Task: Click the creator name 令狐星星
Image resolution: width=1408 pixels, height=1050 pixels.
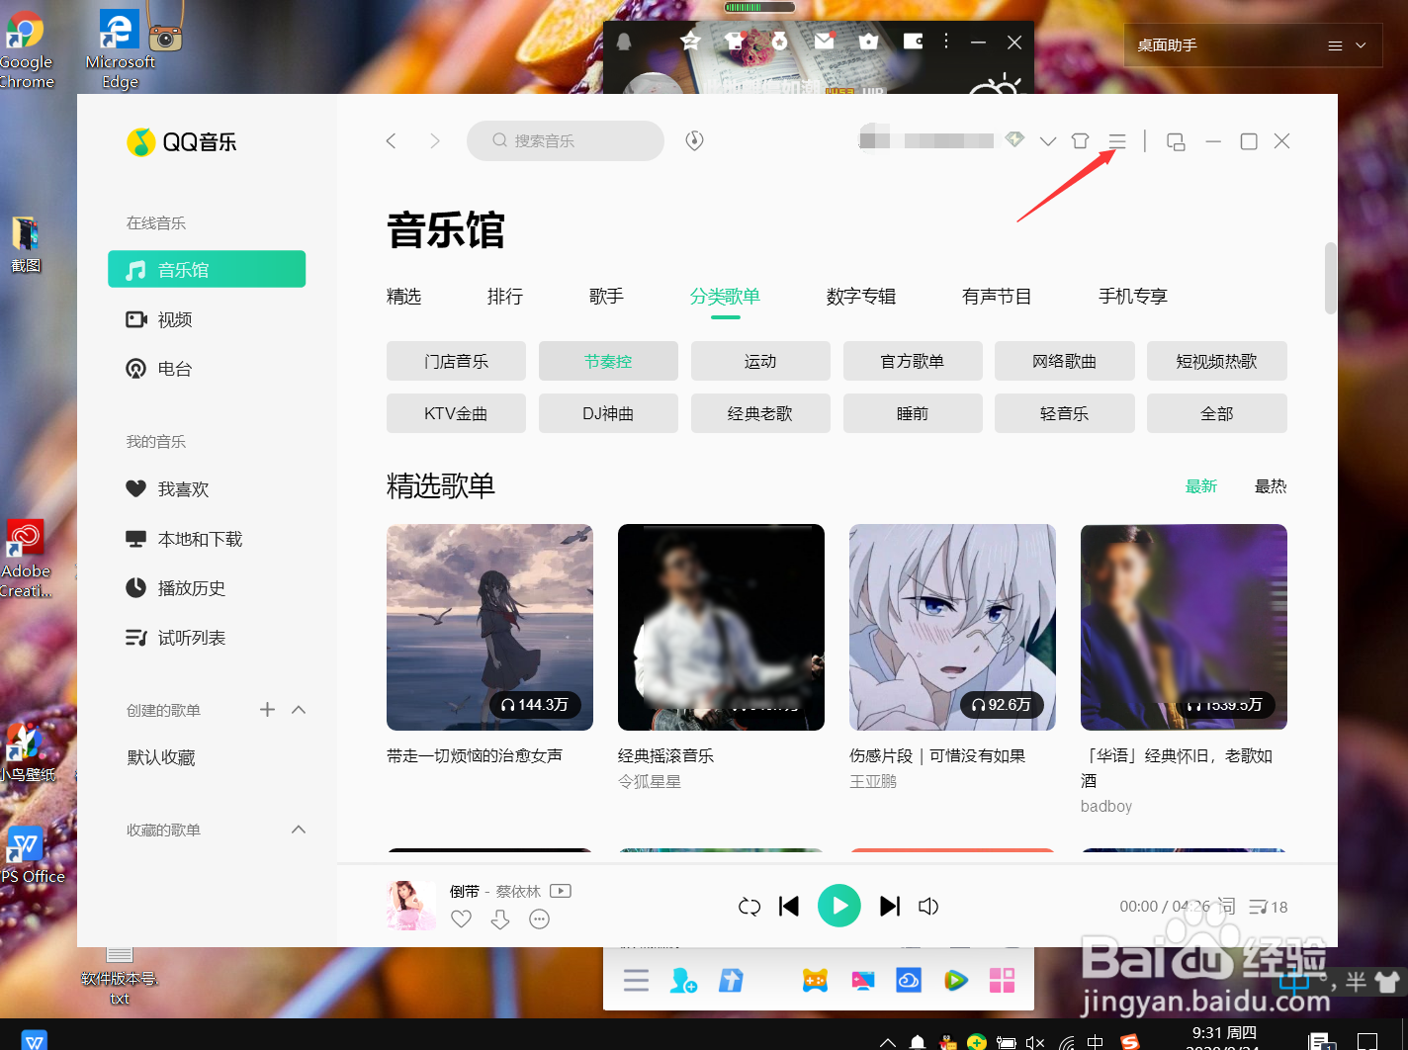Action: tap(650, 781)
